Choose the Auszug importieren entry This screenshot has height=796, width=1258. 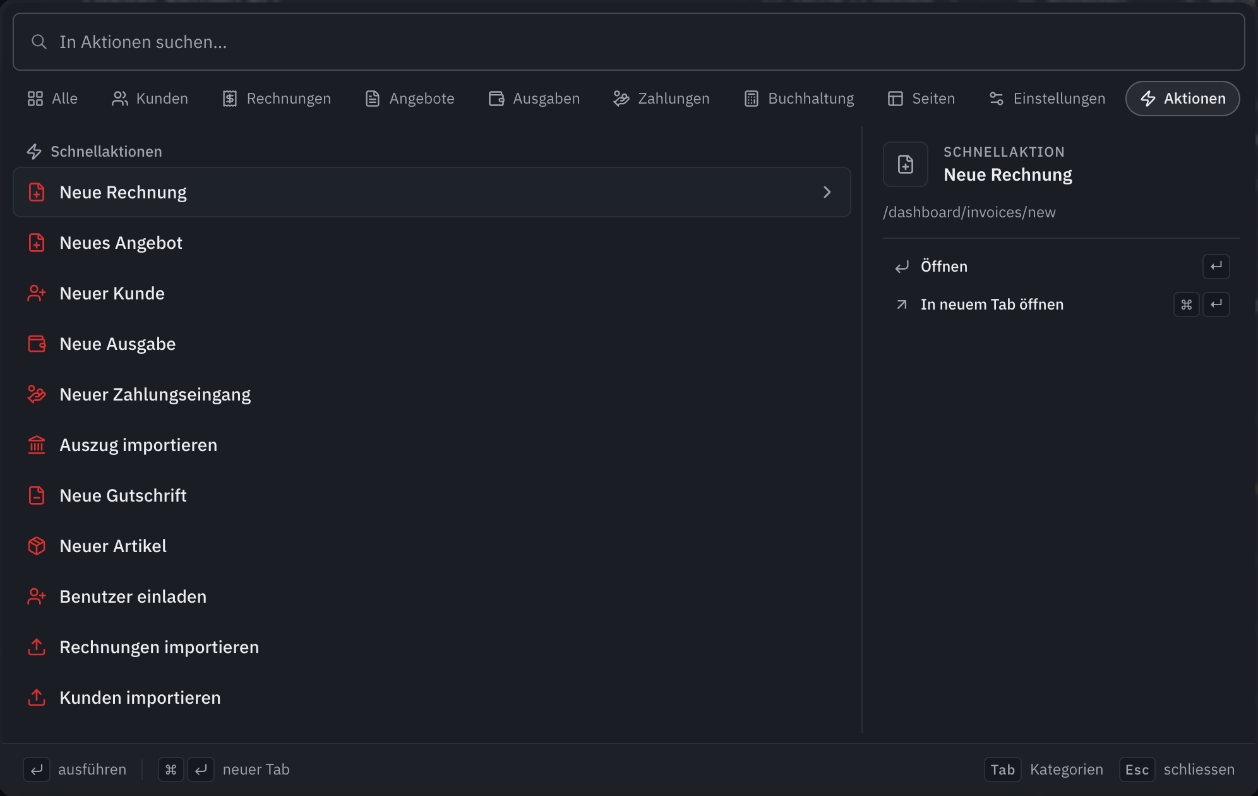(432, 445)
